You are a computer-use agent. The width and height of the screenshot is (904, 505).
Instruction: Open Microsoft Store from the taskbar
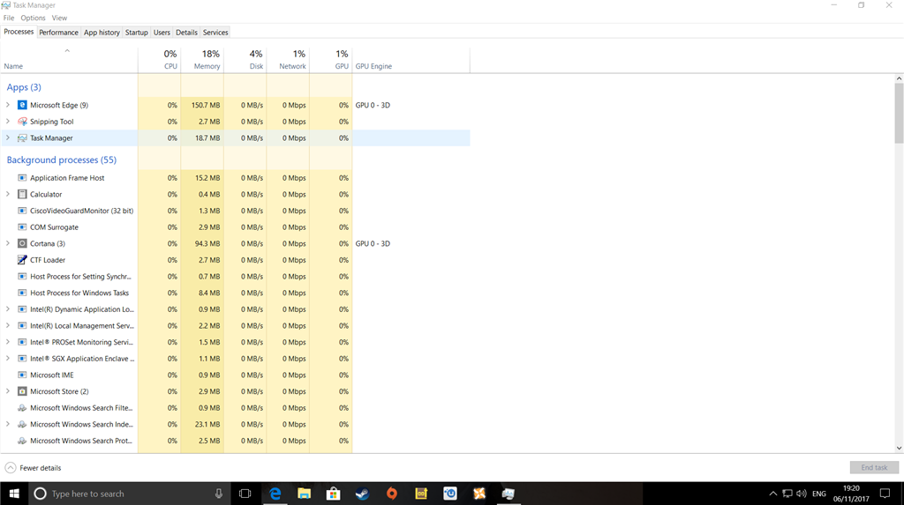click(333, 494)
